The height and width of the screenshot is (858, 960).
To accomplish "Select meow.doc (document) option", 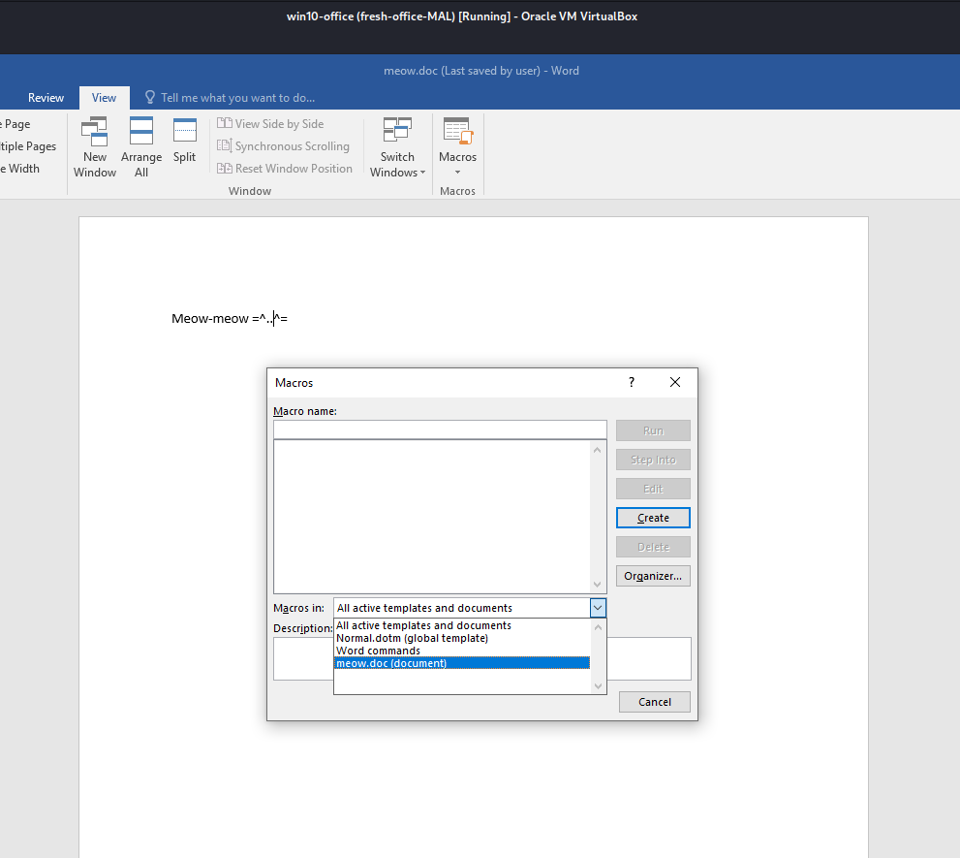I will pos(462,663).
